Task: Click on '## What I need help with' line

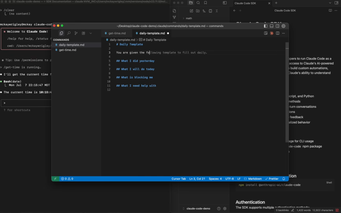Action: coord(136,86)
